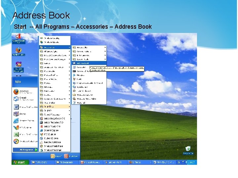
Task: Expand the Accessories submenu arrow
Action: (x=69, y=47)
